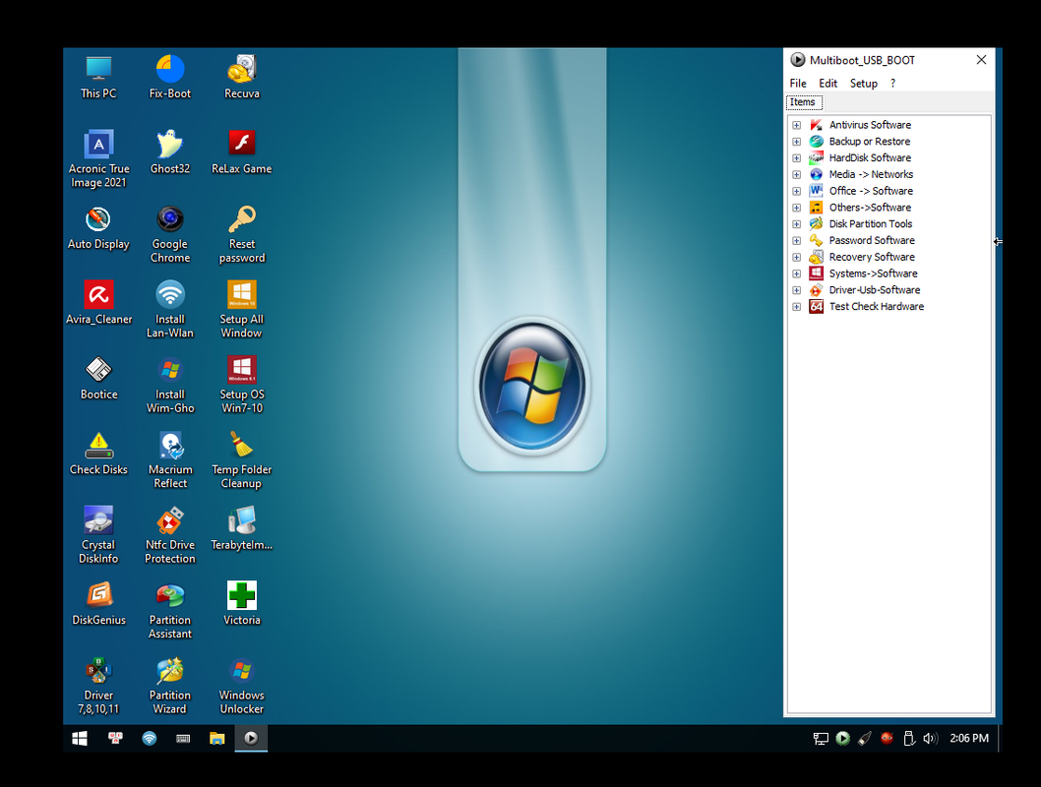Open taskbar wifi network icon

(x=150, y=738)
